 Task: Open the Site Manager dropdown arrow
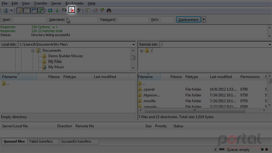tap(11, 10)
